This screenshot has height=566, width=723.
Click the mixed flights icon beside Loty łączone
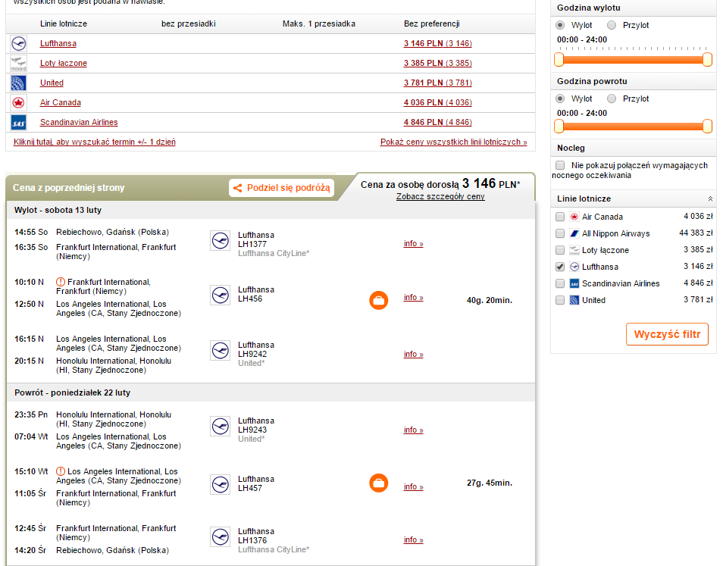pyautogui.click(x=18, y=63)
